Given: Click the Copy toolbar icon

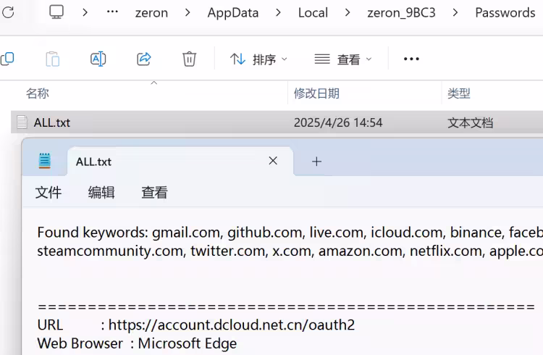Looking at the screenshot, I should tap(7, 59).
